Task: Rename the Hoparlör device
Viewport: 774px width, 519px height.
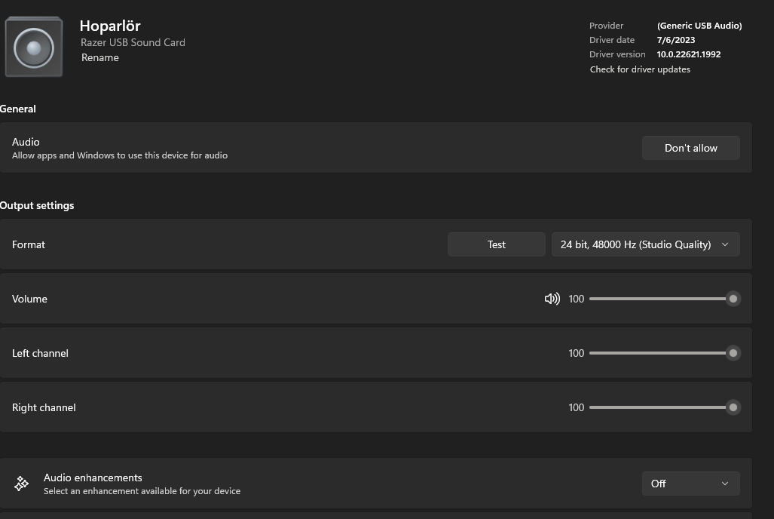Action: click(x=100, y=57)
